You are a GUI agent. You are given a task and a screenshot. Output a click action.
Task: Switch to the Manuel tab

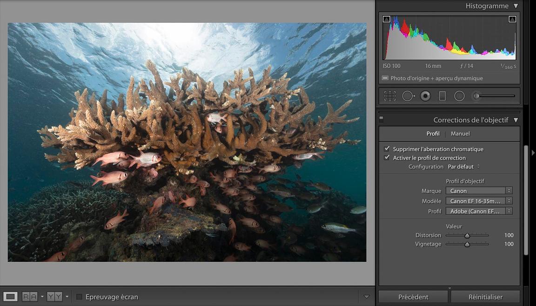pyautogui.click(x=460, y=133)
